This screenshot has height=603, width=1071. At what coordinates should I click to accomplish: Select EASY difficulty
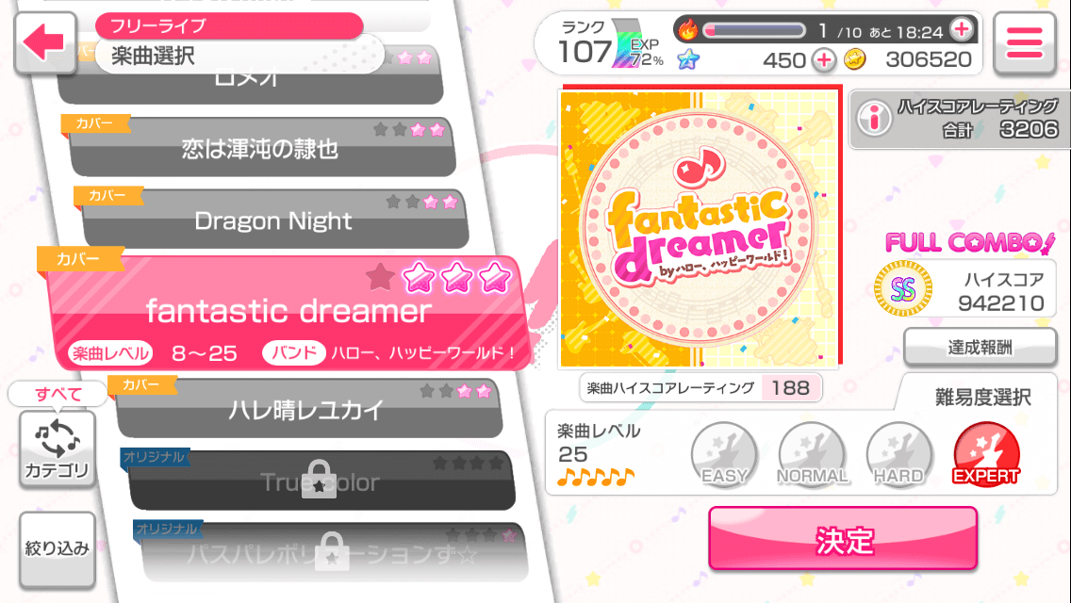[724, 455]
